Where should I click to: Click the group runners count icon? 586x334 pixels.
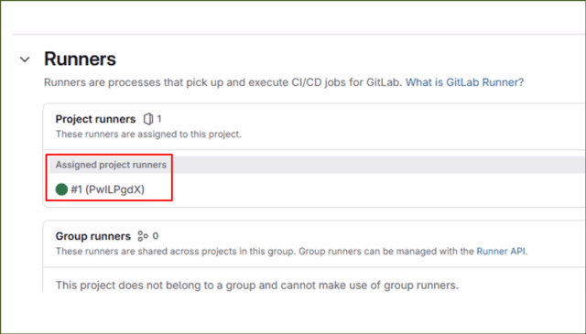(143, 236)
